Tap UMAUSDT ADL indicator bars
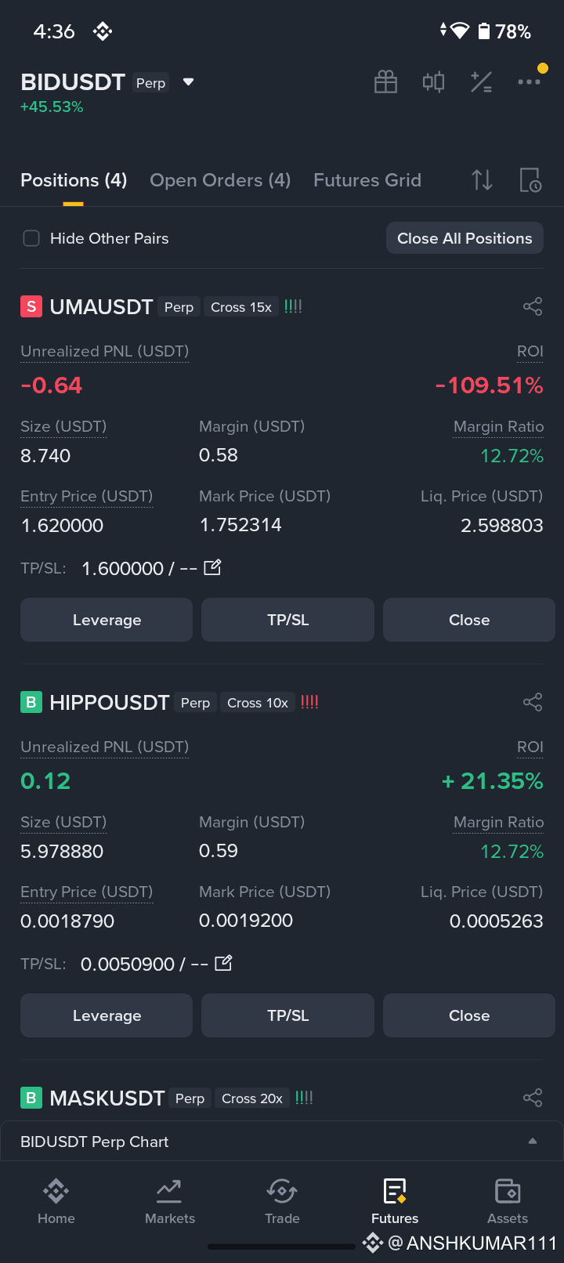Screen dimensions: 564x1263 pyautogui.click(x=293, y=306)
